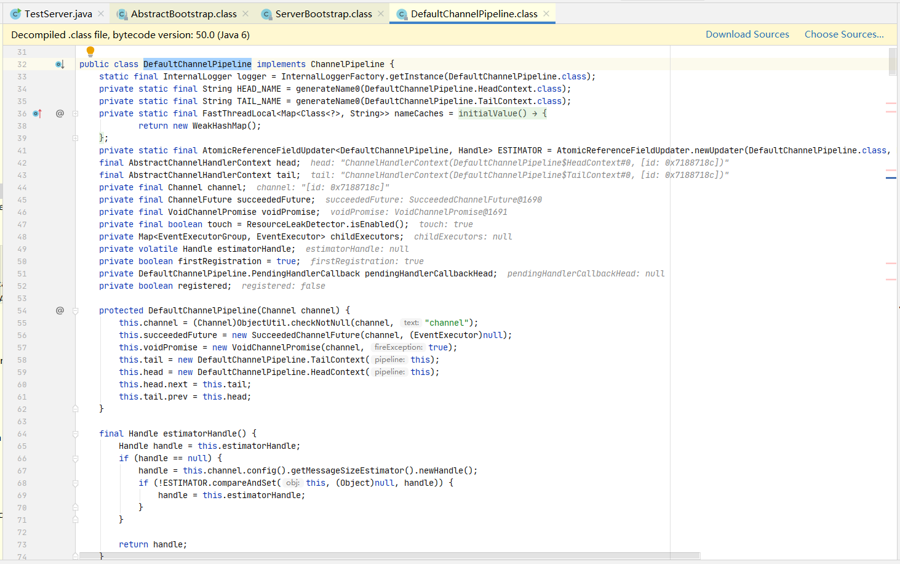
Task: Click the ChannelPipeline interface name on line 32
Action: [348, 64]
